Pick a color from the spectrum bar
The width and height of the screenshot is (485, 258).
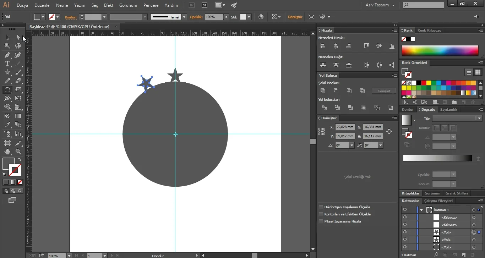[x=440, y=50]
